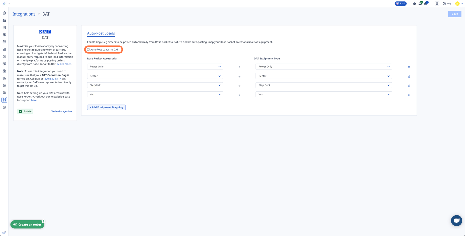Open the truck (fleet) icon in sidebar
The height and width of the screenshot is (236, 465).
point(4,78)
